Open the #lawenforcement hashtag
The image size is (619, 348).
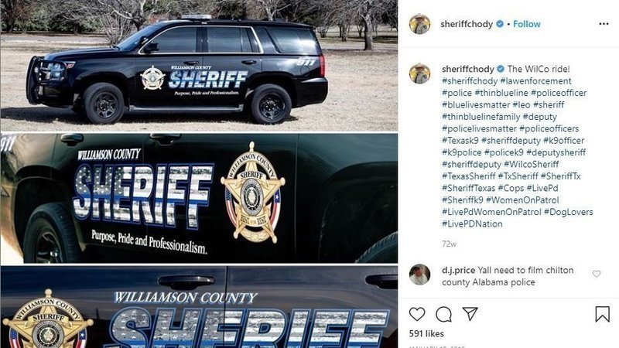tap(535, 81)
